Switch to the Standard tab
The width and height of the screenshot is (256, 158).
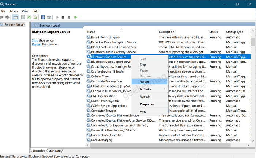coord(54,151)
